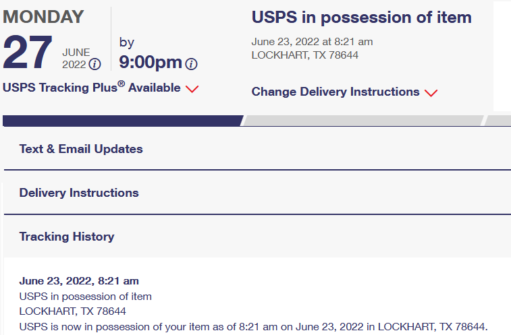Open the Delivery Instructions accordion row
Image resolution: width=511 pixels, height=335 pixels.
click(79, 193)
